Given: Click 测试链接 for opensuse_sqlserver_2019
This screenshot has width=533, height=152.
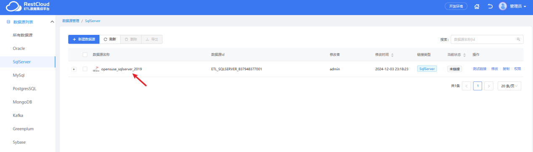Looking at the screenshot, I should click(x=479, y=69).
